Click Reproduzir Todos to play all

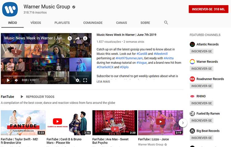(x=40, y=97)
